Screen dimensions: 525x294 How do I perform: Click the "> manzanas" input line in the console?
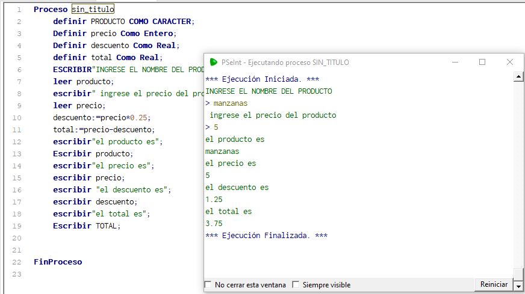point(226,103)
